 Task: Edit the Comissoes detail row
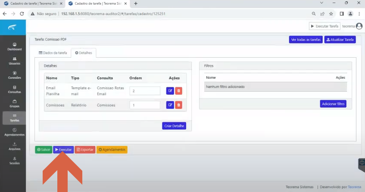coord(170,105)
